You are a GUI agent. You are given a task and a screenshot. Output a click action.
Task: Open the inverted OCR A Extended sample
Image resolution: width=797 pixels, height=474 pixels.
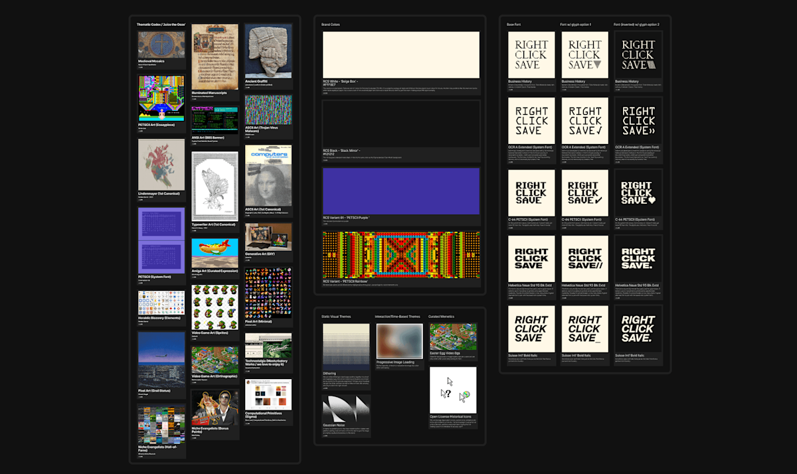point(639,121)
